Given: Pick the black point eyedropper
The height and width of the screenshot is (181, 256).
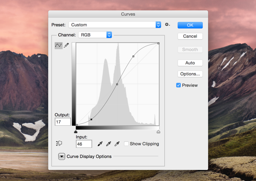Looking at the screenshot, I should [100, 144].
